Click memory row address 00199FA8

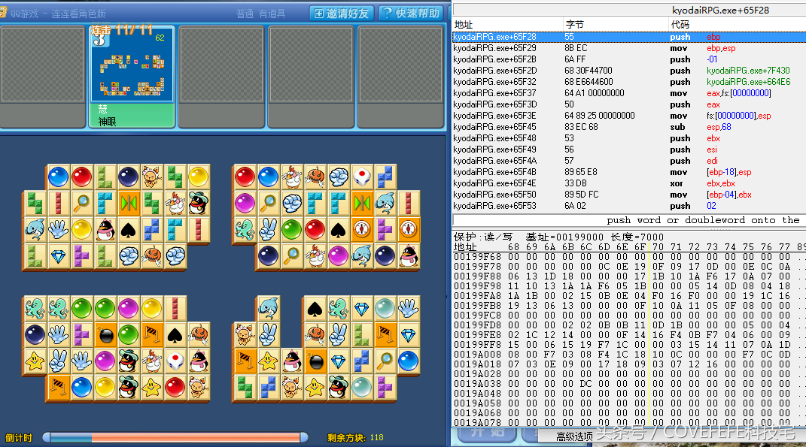[x=478, y=295]
